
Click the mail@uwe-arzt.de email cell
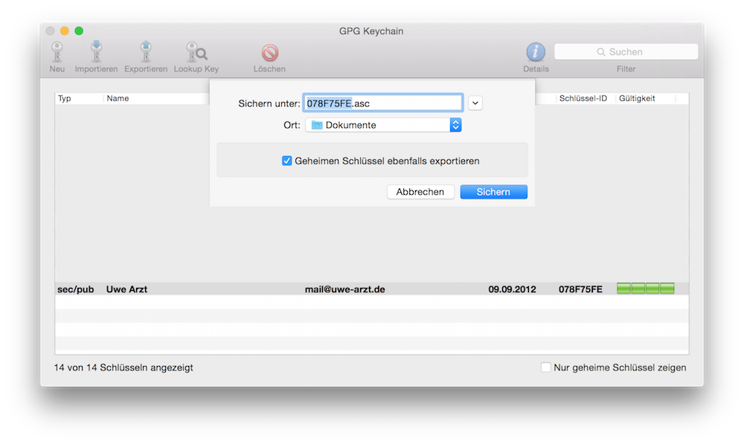click(x=345, y=289)
